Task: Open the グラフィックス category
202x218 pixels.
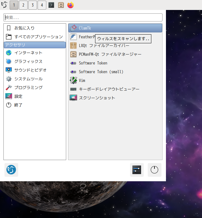Action: pos(35,61)
